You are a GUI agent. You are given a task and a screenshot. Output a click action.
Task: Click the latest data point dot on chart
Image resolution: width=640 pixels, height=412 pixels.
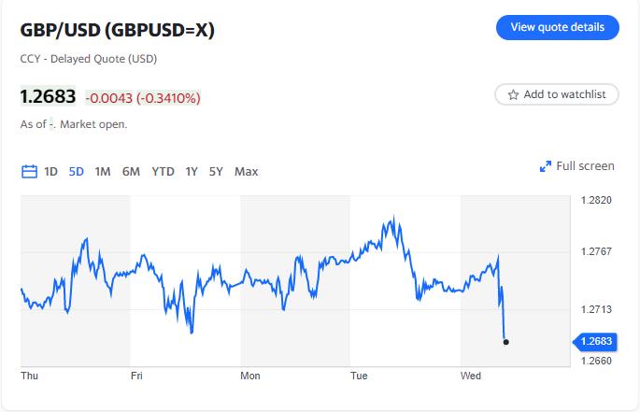pos(505,342)
